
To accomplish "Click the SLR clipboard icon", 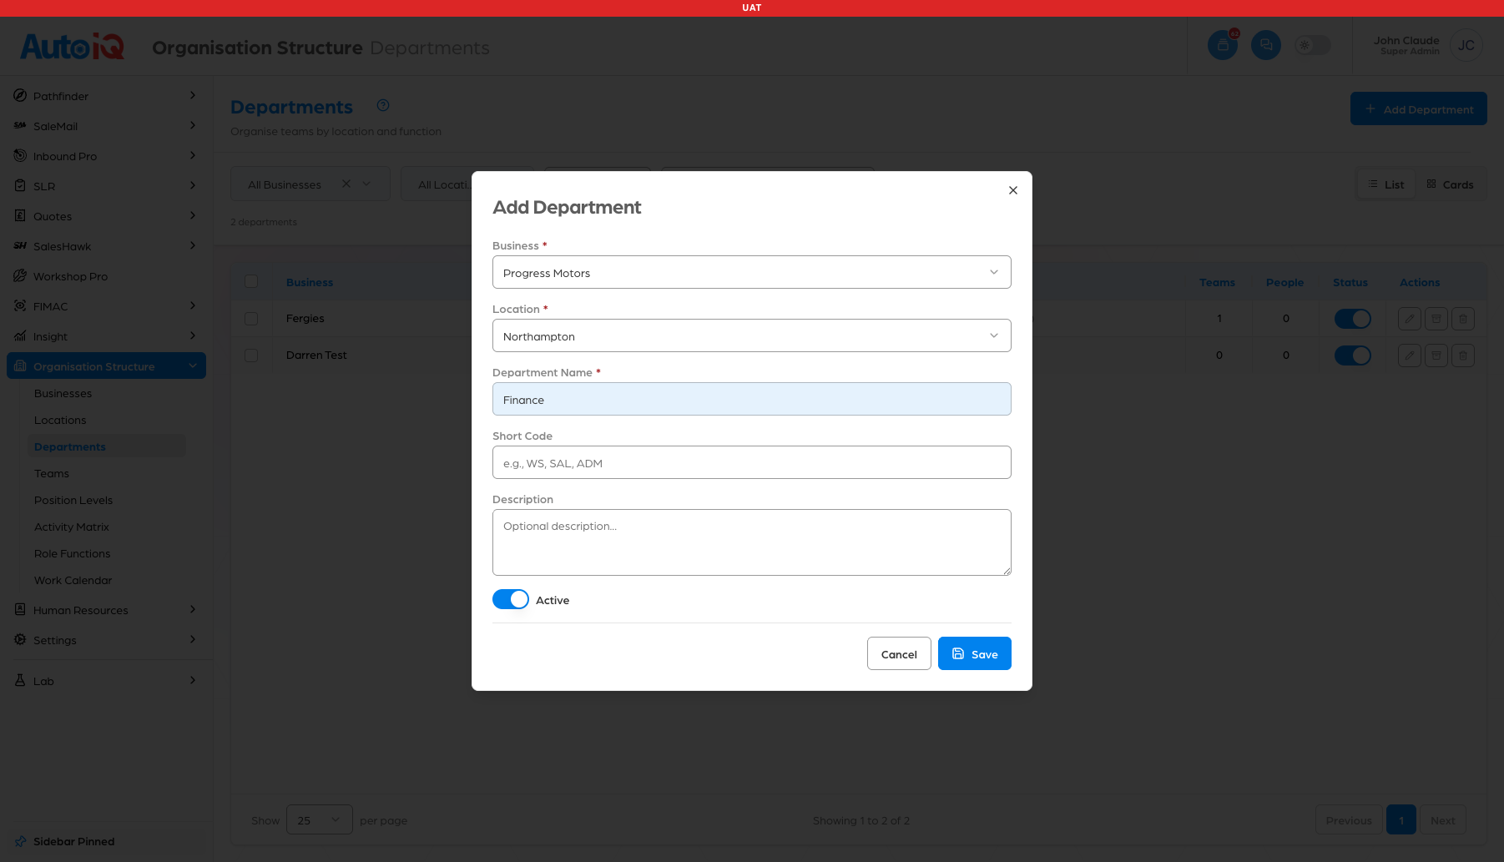I will coord(20,186).
